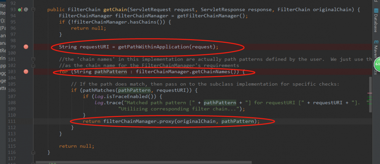Click the comment '//as the chain name for the FilterChainManager's requirements'
Screen dimensions: 380x164
[149, 66]
